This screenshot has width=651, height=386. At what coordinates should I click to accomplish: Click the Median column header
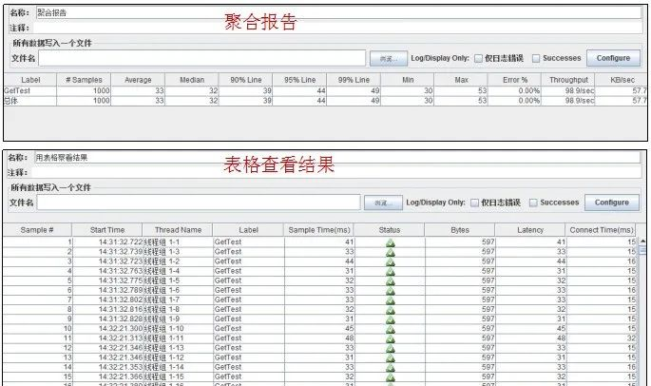click(x=192, y=80)
